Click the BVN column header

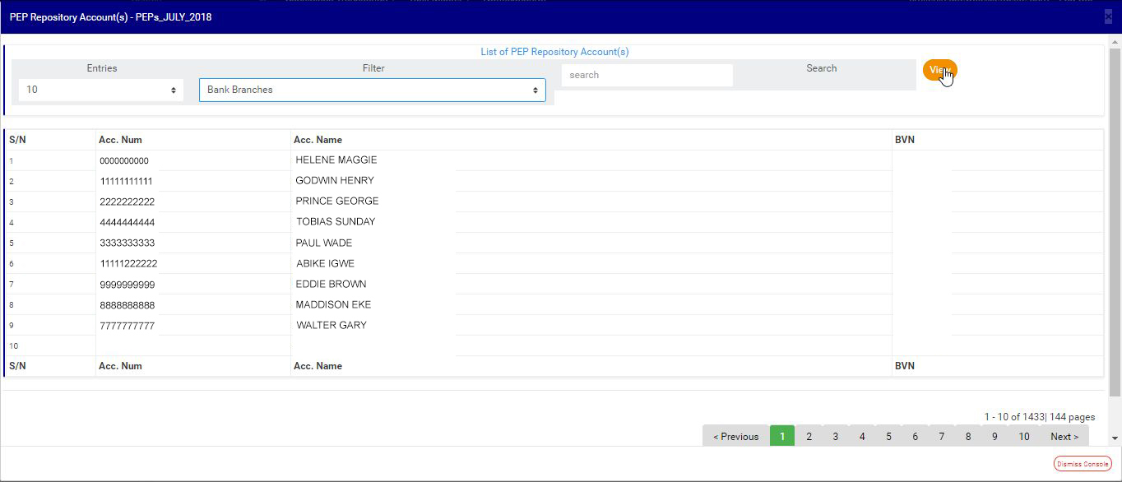click(x=904, y=140)
